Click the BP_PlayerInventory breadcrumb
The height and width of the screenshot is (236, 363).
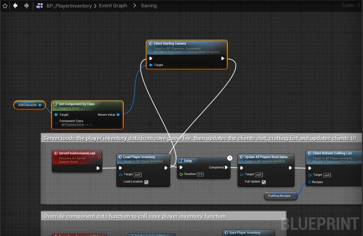[69, 6]
